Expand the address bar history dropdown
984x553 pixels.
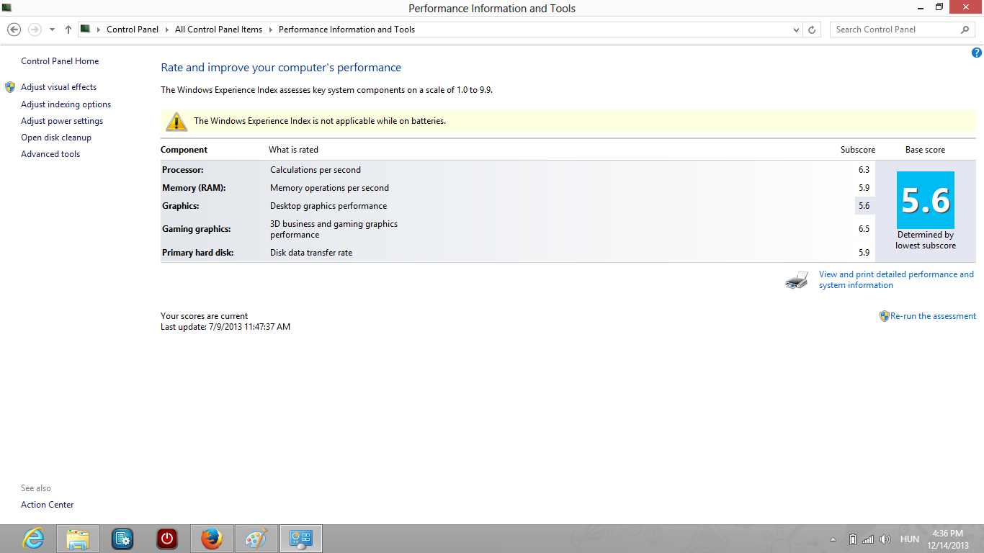(x=796, y=30)
